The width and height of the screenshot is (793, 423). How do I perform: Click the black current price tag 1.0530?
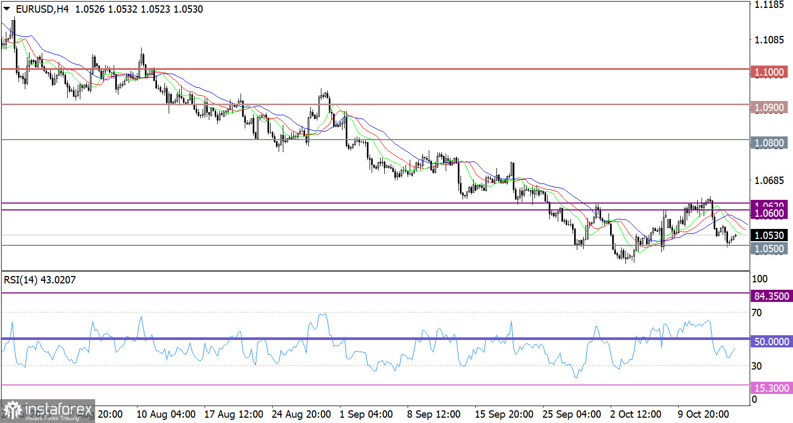(770, 235)
